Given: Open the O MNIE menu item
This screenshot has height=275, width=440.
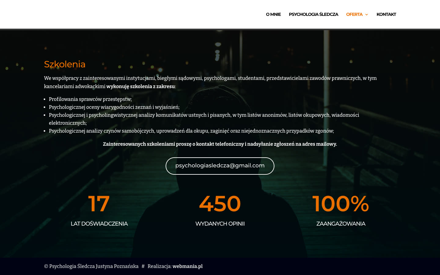Looking at the screenshot, I should point(273,14).
